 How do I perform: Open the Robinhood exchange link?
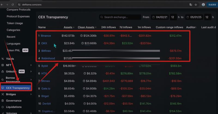pyautogui.click(x=48, y=58)
